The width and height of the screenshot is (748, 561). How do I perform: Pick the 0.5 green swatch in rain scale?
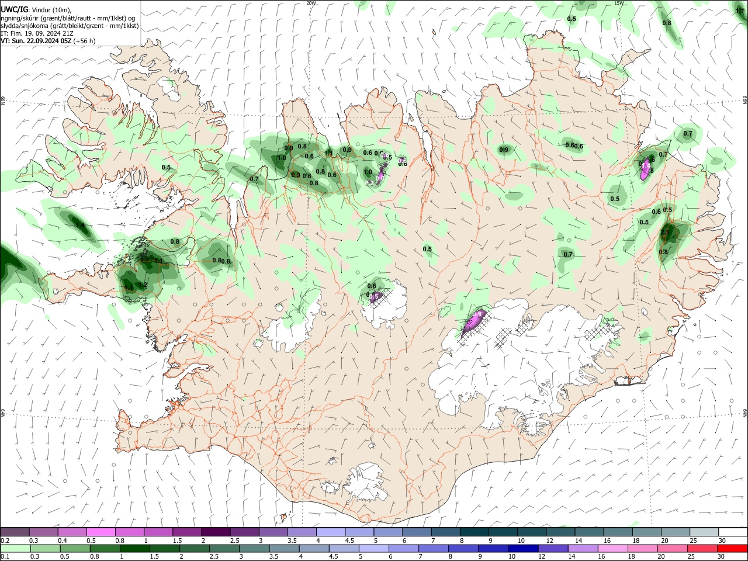click(x=75, y=548)
